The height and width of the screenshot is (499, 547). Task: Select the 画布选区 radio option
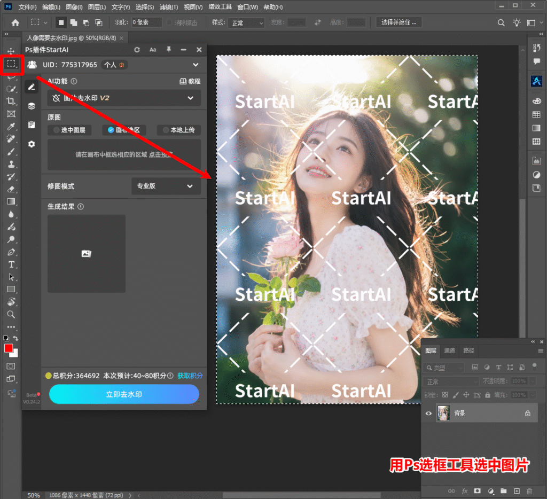coord(124,130)
